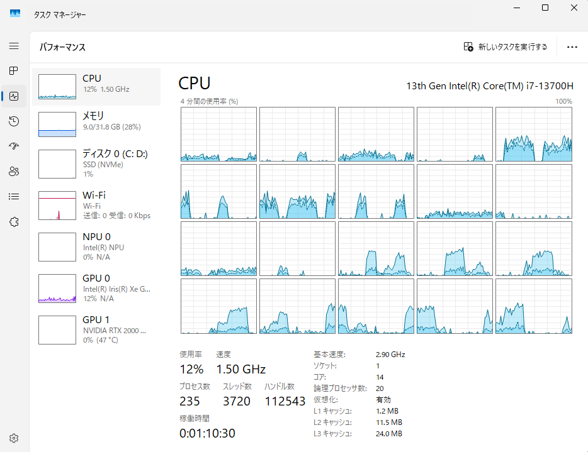Click the パフォーマンス page heading

(x=62, y=47)
